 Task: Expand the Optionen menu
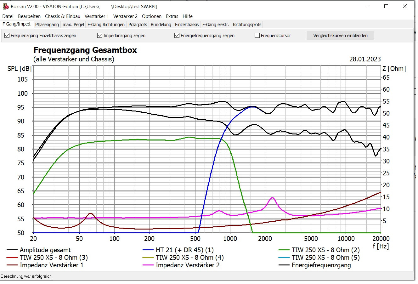click(152, 16)
